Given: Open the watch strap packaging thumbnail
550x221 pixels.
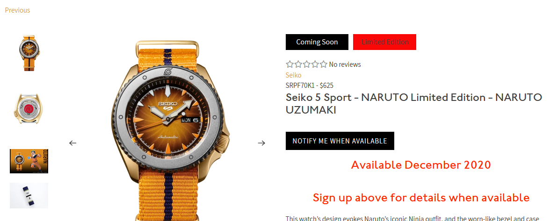Looking at the screenshot, I should pyautogui.click(x=29, y=195).
